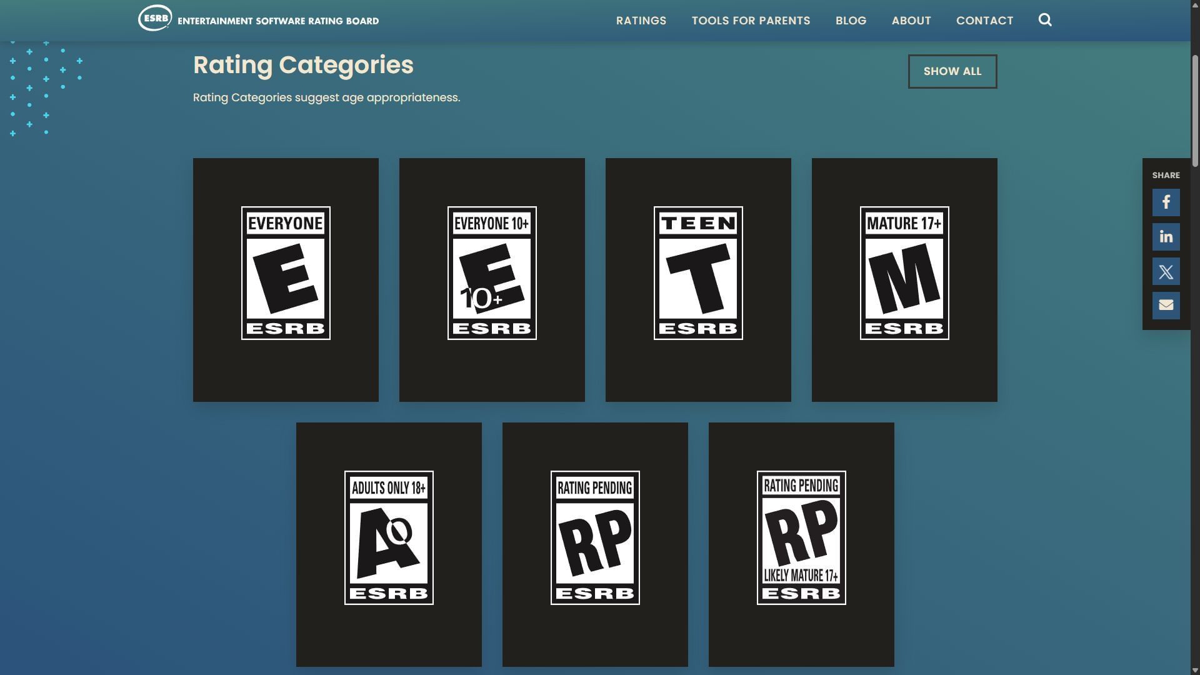This screenshot has width=1200, height=675.
Task: Select the Mature 17+ rating icon
Action: point(904,273)
